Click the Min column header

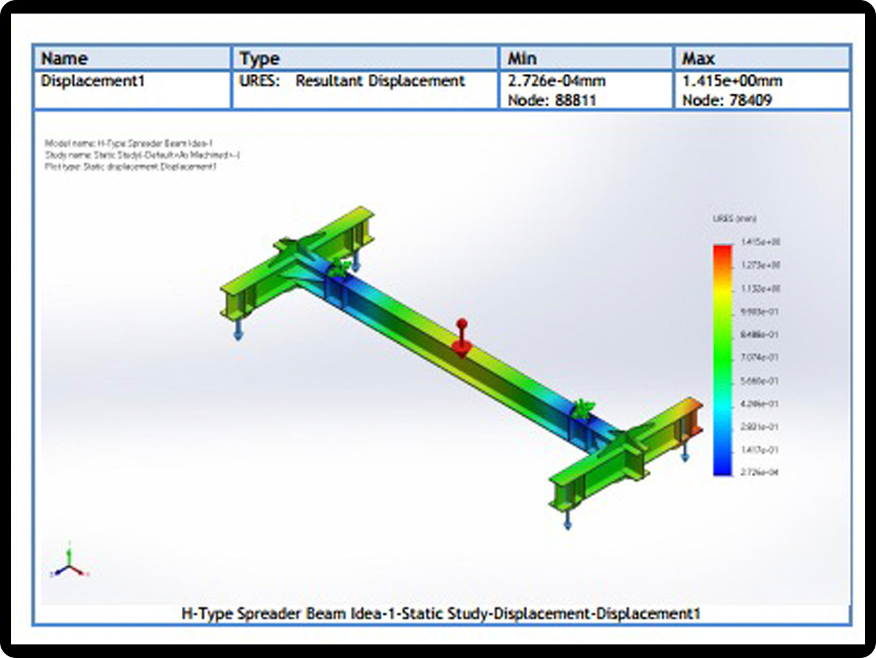(521, 58)
